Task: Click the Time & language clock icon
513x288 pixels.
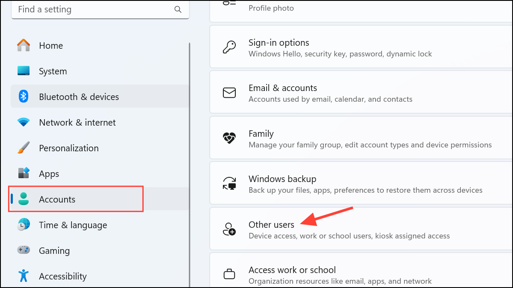Action: click(x=24, y=225)
